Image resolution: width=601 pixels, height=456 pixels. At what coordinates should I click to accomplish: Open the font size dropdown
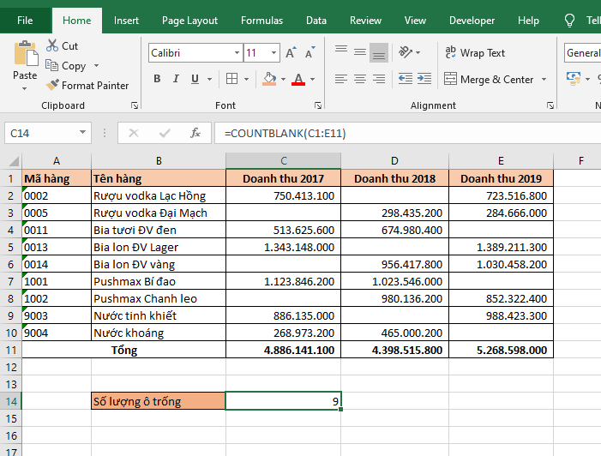pos(273,53)
